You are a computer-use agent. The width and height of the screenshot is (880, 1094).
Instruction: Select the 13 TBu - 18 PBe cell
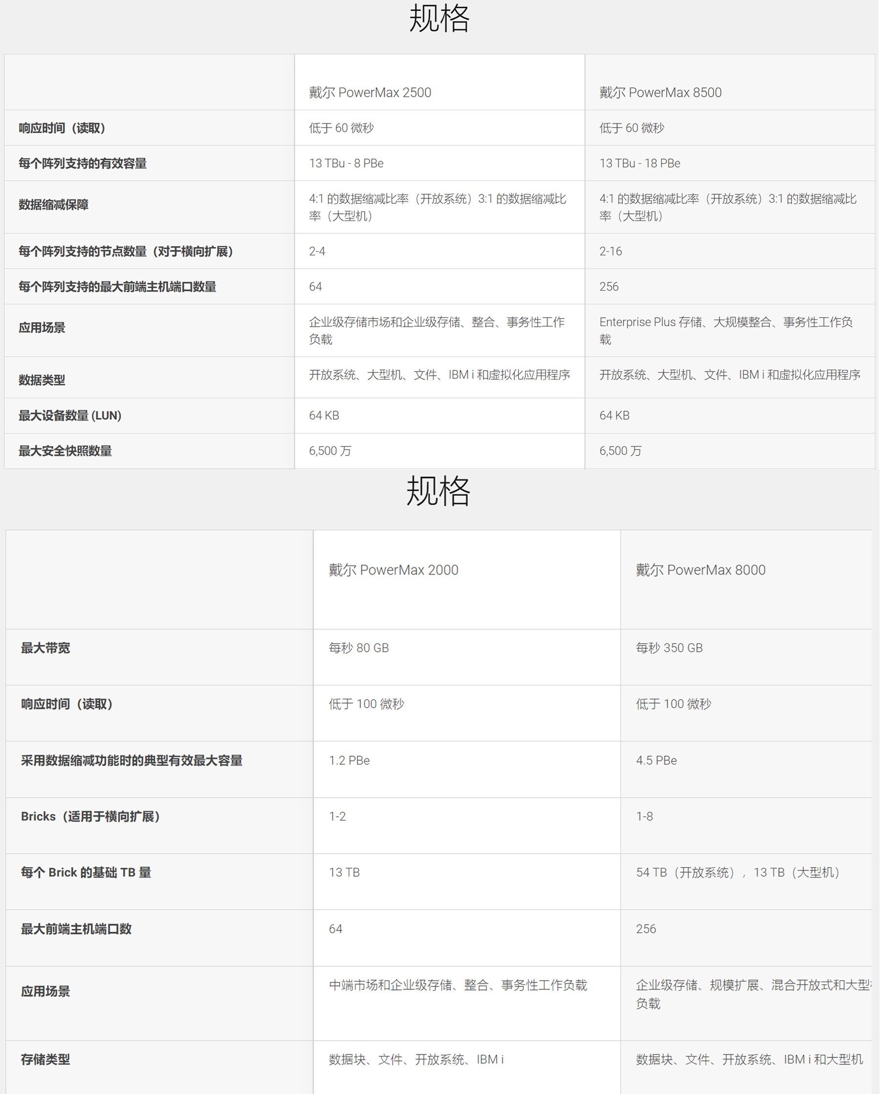point(639,163)
